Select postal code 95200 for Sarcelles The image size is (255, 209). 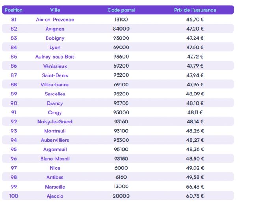pyautogui.click(x=121, y=94)
